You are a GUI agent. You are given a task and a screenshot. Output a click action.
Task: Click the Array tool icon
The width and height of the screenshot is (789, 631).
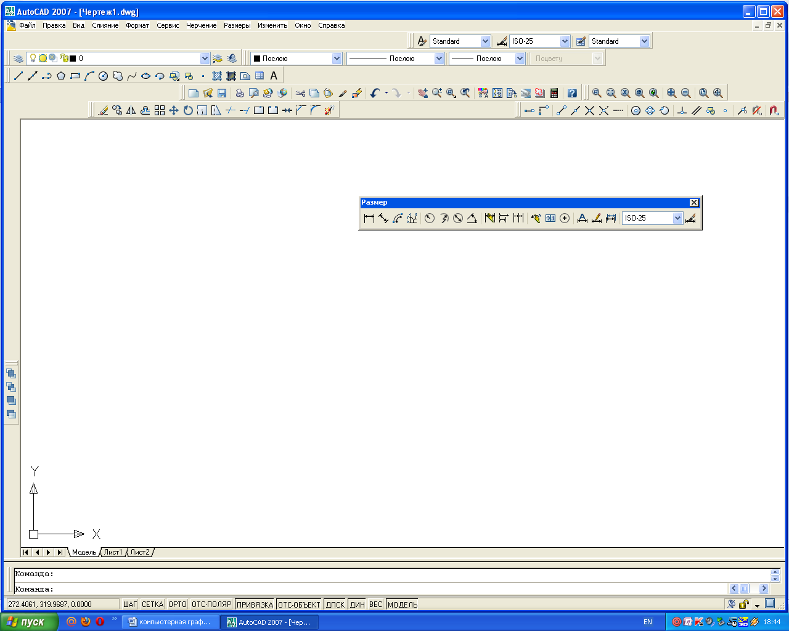point(160,110)
